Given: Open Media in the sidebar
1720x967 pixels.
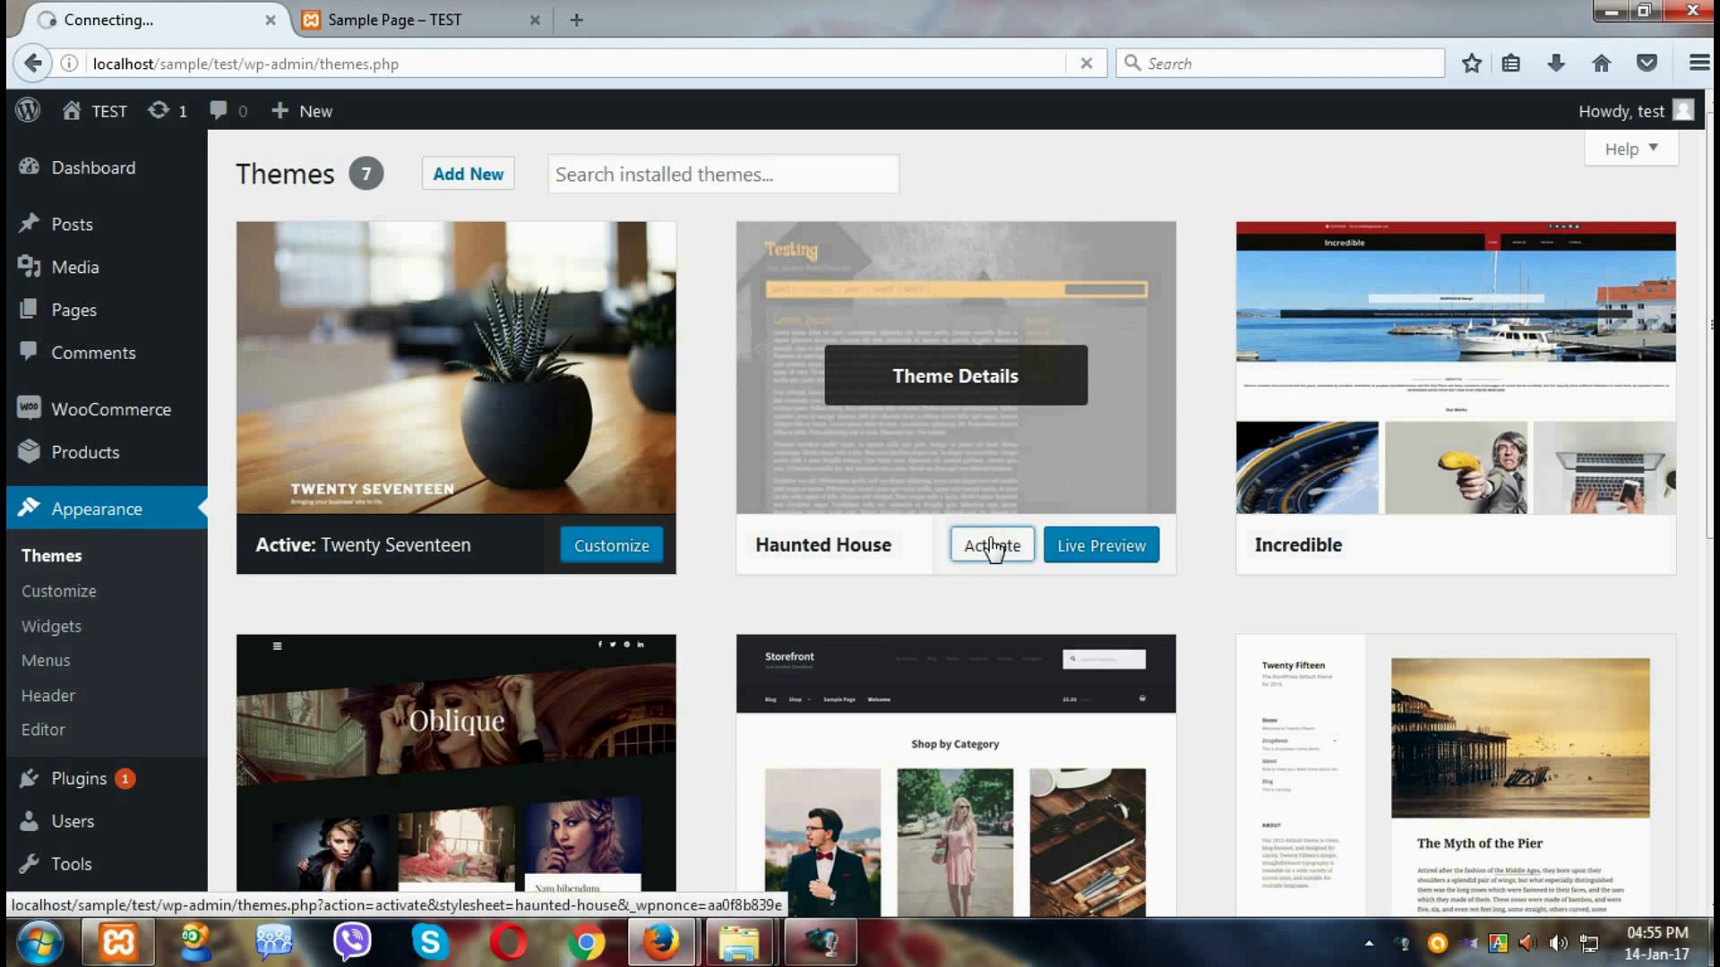Looking at the screenshot, I should click(x=75, y=267).
